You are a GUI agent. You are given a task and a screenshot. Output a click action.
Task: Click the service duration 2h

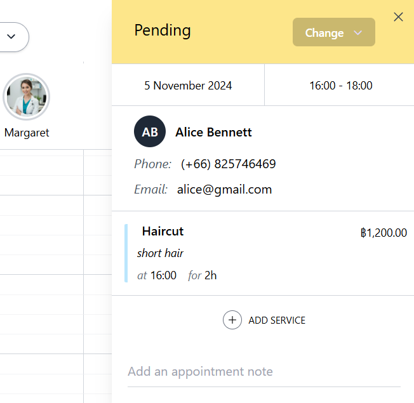(210, 275)
